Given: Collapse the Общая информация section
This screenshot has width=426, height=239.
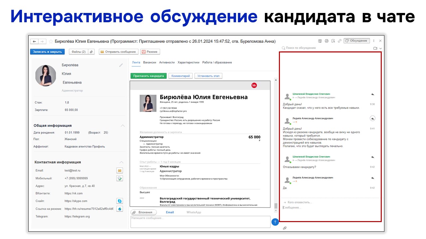Looking at the screenshot, I should (122, 126).
